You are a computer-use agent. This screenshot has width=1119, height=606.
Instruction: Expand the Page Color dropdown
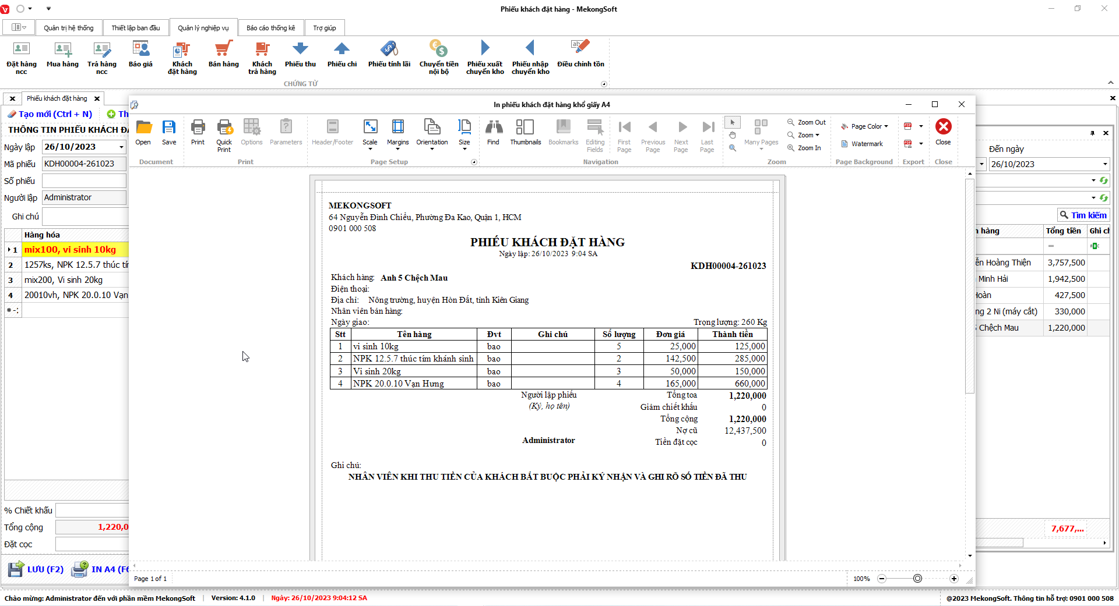click(886, 126)
